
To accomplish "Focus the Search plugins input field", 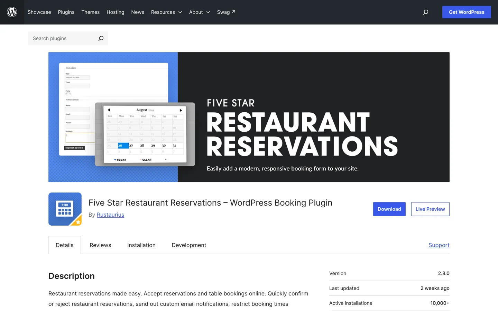I will 62,38.
